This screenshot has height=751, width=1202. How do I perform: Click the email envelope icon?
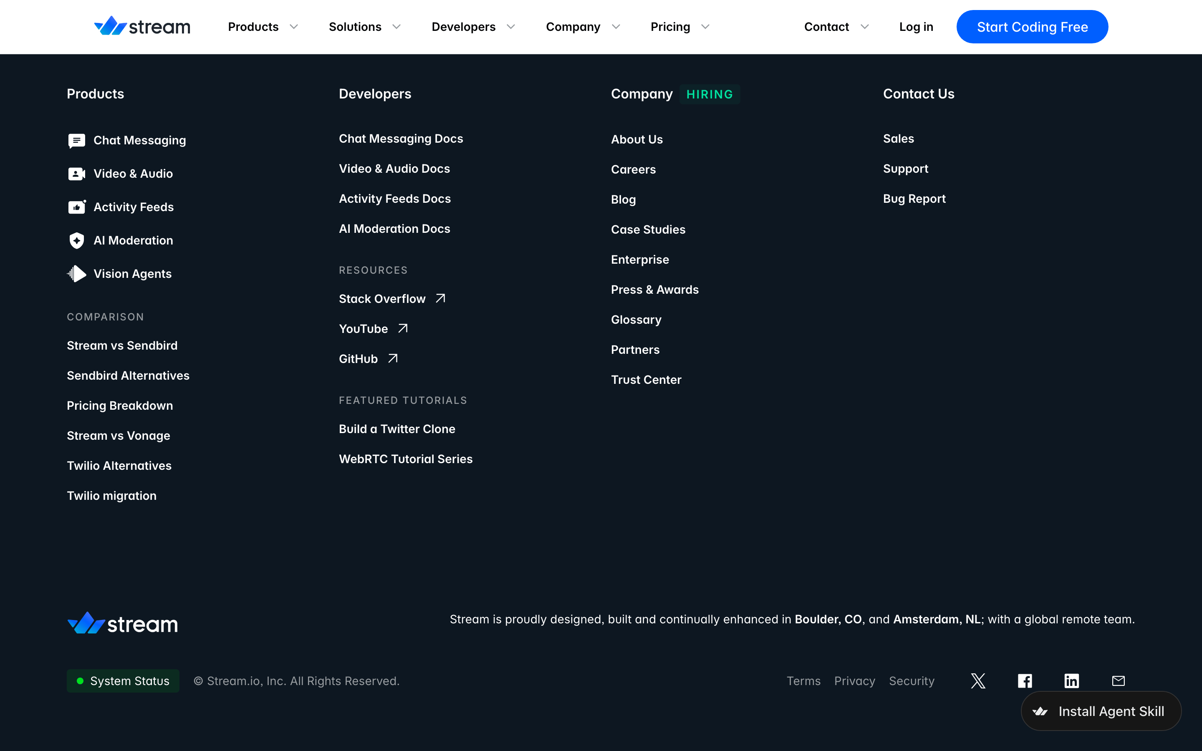(1118, 680)
